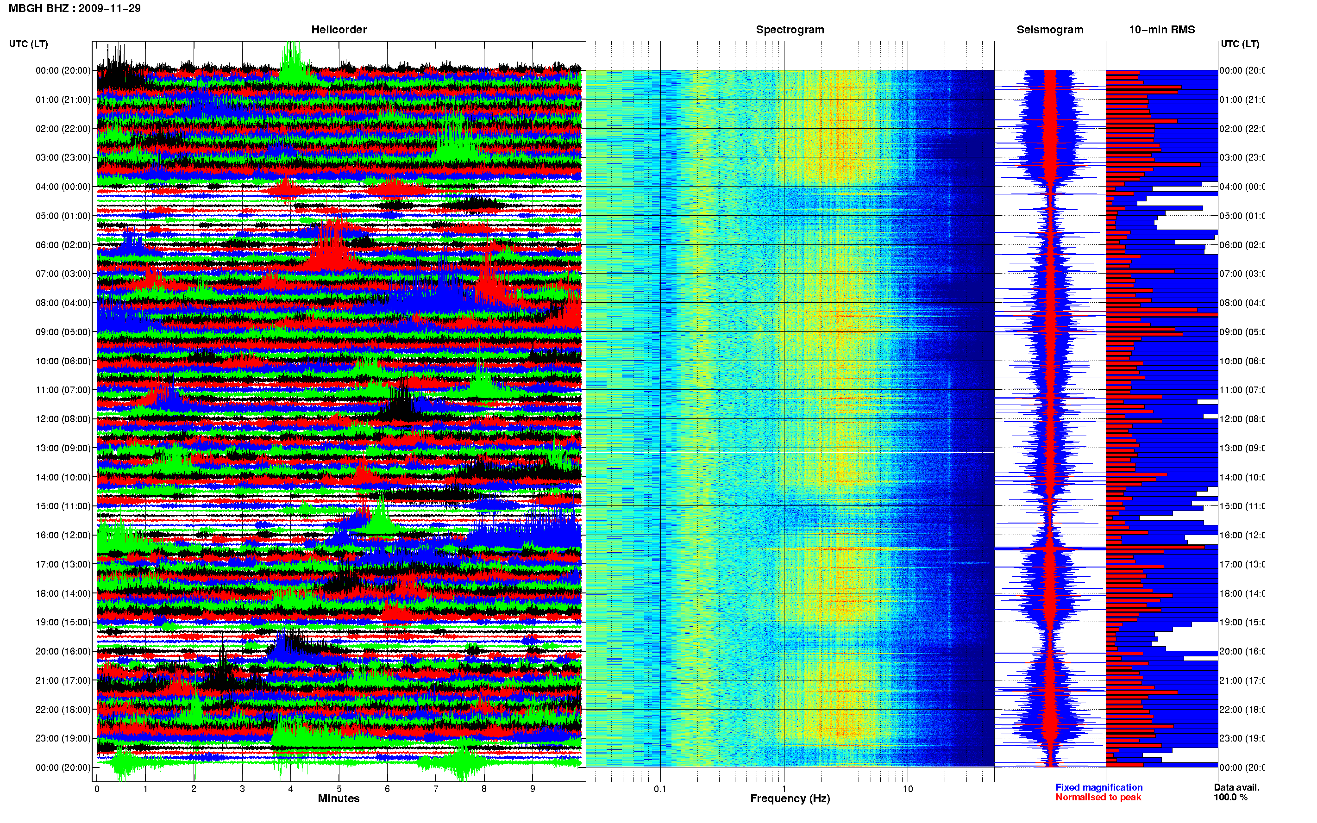This screenshot has height=823, width=1317.
Task: Click the right-side 08:00 time label
Action: click(1242, 303)
